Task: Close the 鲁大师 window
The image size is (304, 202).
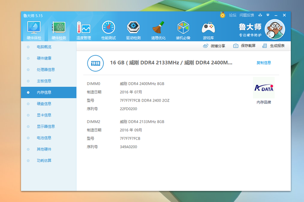Action: pos(284,15)
